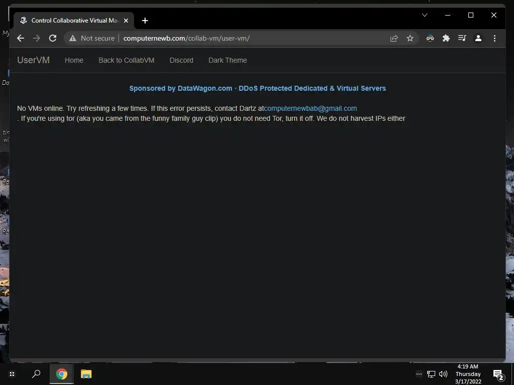Open the share page icon in address bar
This screenshot has width=514, height=385.
(x=394, y=38)
